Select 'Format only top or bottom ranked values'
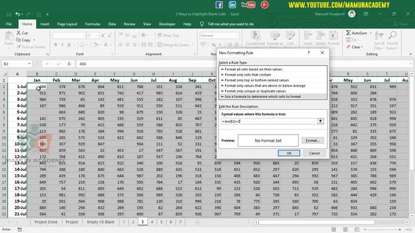415x233 pixels. [x=273, y=80]
